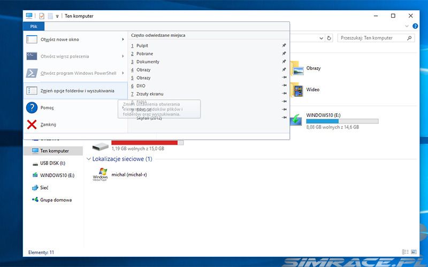Expand the Otwórz nowe okno submenu arrow

123,40
